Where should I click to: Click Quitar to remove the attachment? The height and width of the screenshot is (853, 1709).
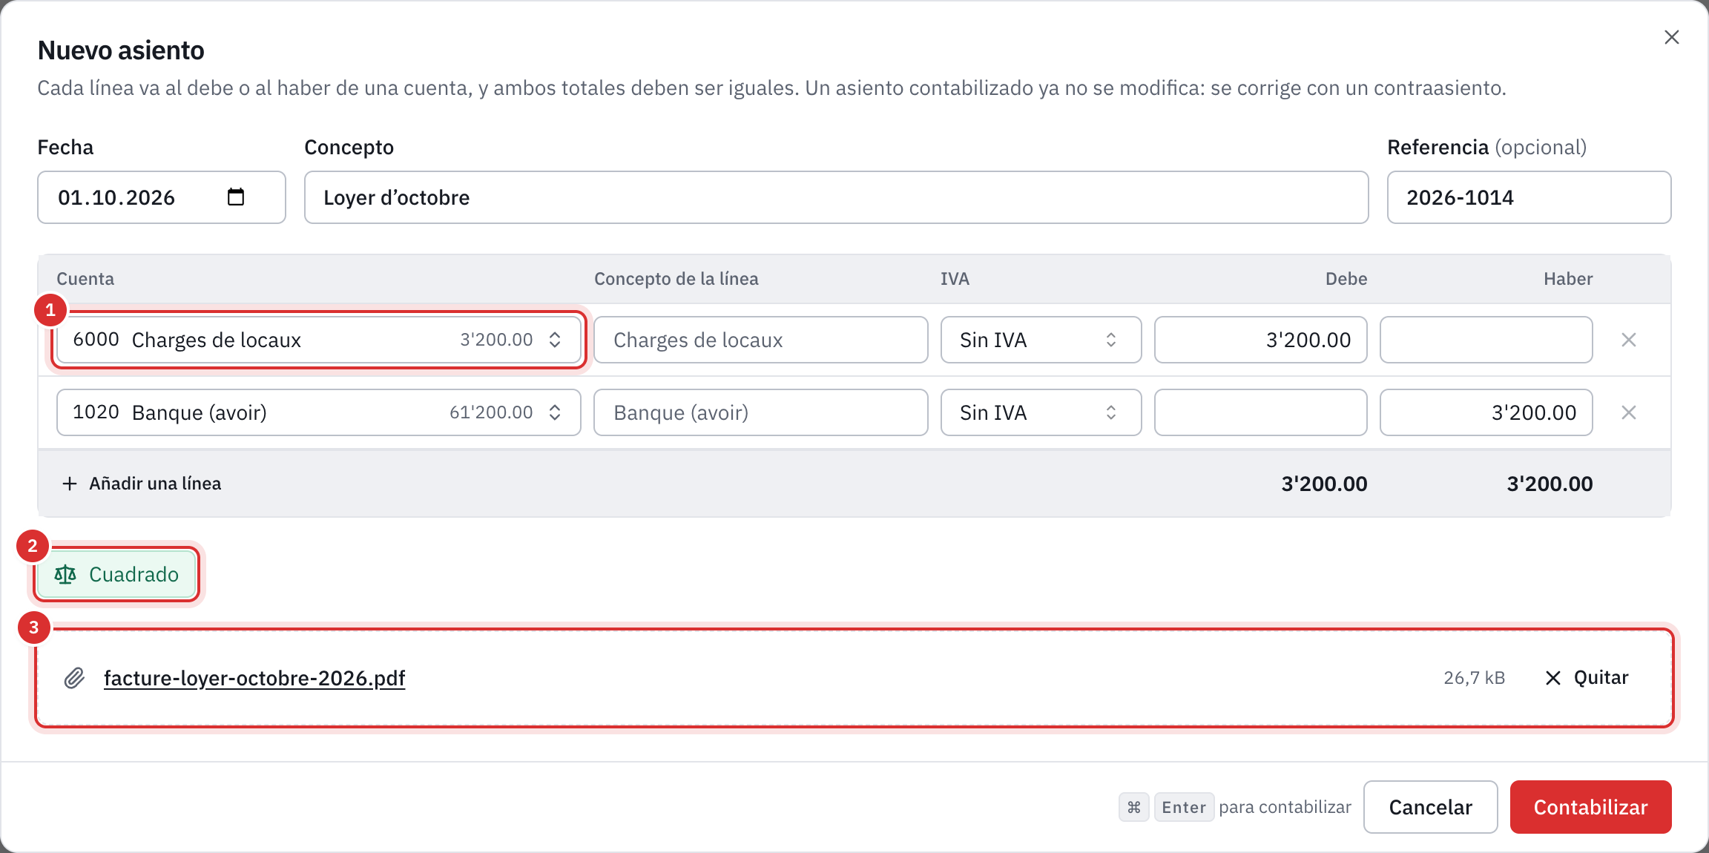(x=1587, y=678)
